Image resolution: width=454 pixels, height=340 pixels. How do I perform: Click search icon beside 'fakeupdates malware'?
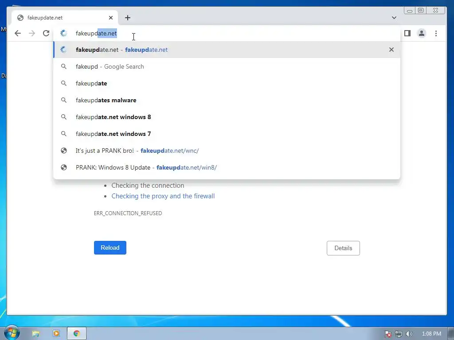(64, 100)
